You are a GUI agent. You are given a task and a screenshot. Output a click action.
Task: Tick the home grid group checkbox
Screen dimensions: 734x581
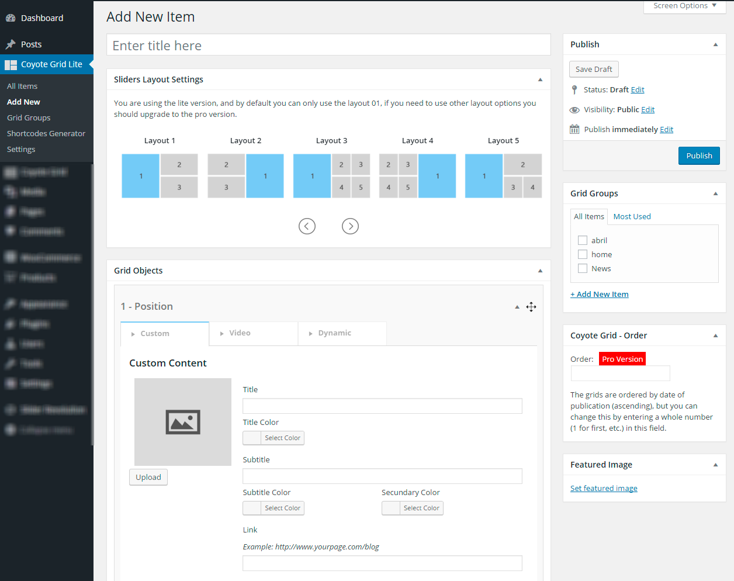pos(583,254)
